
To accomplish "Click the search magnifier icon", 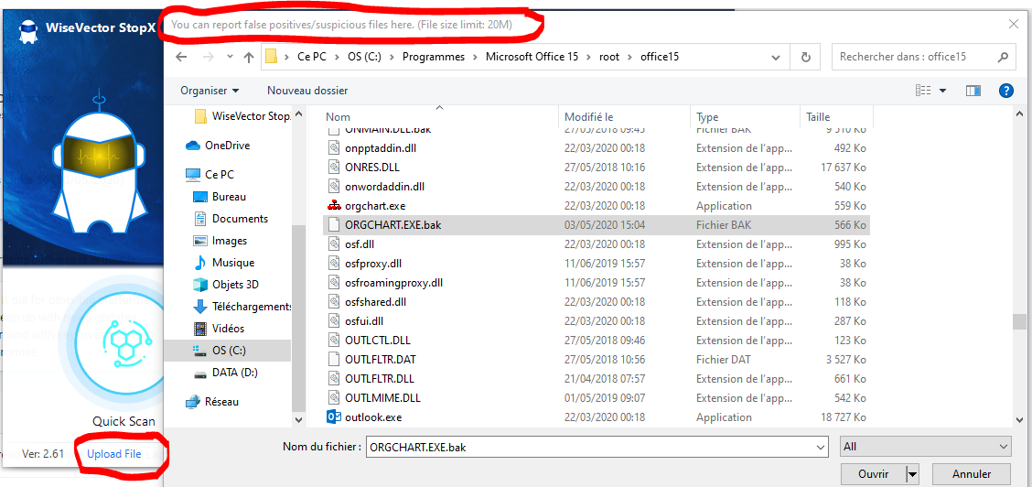I will pyautogui.click(x=1003, y=58).
